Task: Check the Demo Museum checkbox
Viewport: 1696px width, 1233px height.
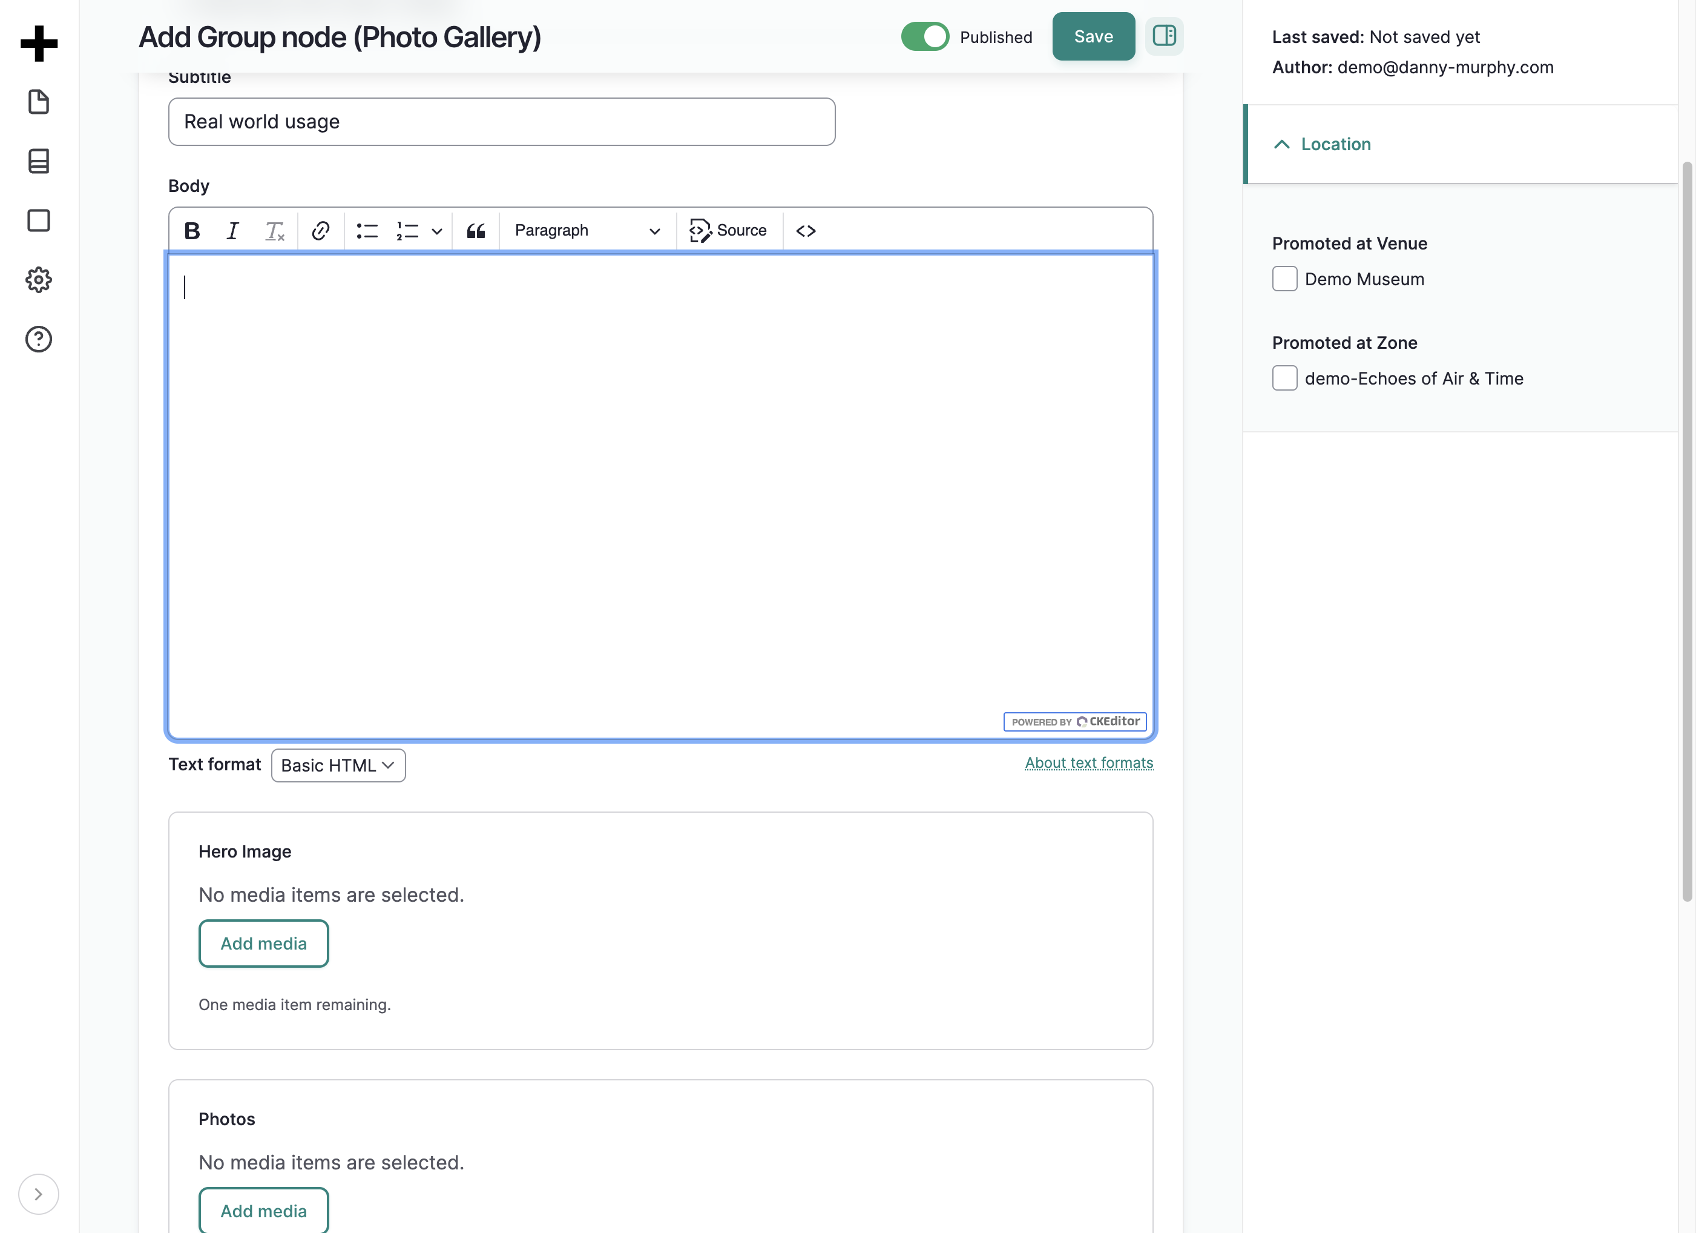Action: pos(1285,279)
